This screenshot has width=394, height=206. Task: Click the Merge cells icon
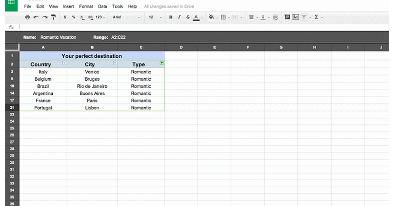[x=235, y=17]
